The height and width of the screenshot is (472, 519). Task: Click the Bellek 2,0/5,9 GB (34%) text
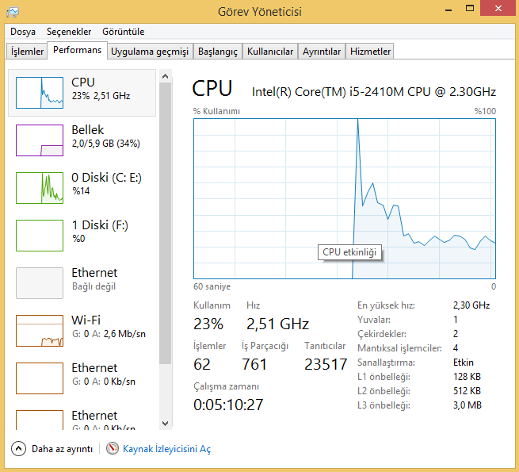(x=106, y=144)
